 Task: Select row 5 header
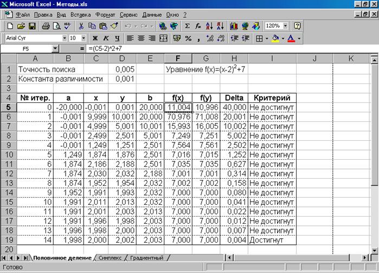[9, 107]
